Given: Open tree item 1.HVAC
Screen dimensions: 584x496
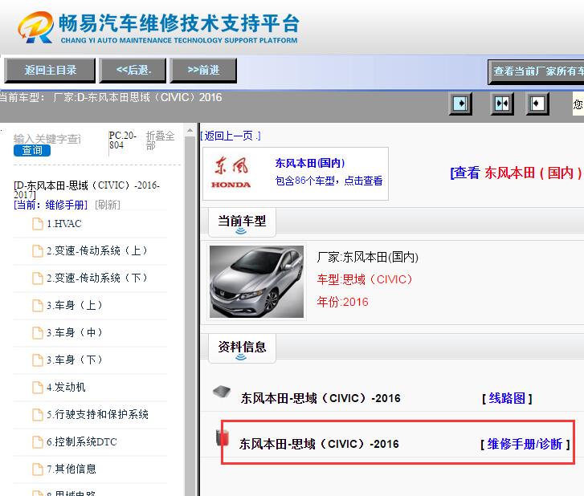Looking at the screenshot, I should click(64, 224).
